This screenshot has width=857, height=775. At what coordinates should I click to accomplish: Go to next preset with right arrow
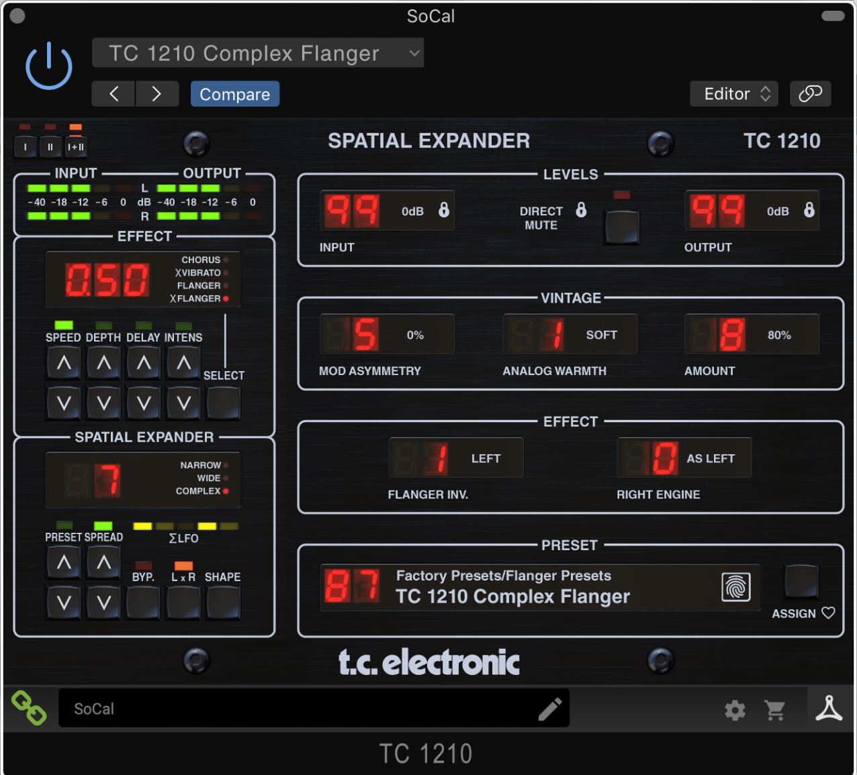coord(156,94)
